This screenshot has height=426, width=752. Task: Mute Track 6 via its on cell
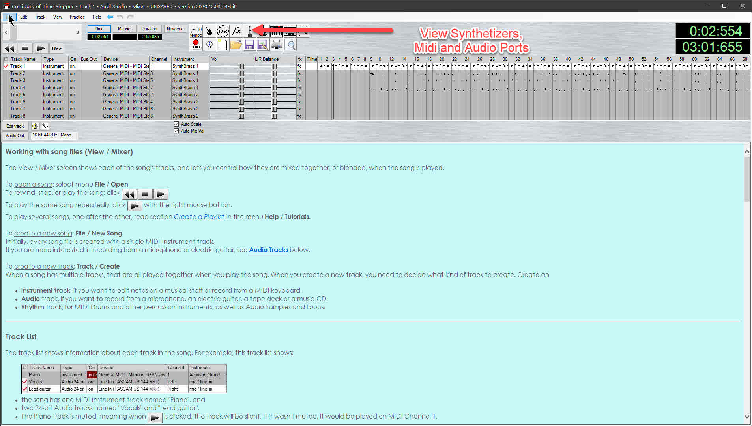point(73,102)
